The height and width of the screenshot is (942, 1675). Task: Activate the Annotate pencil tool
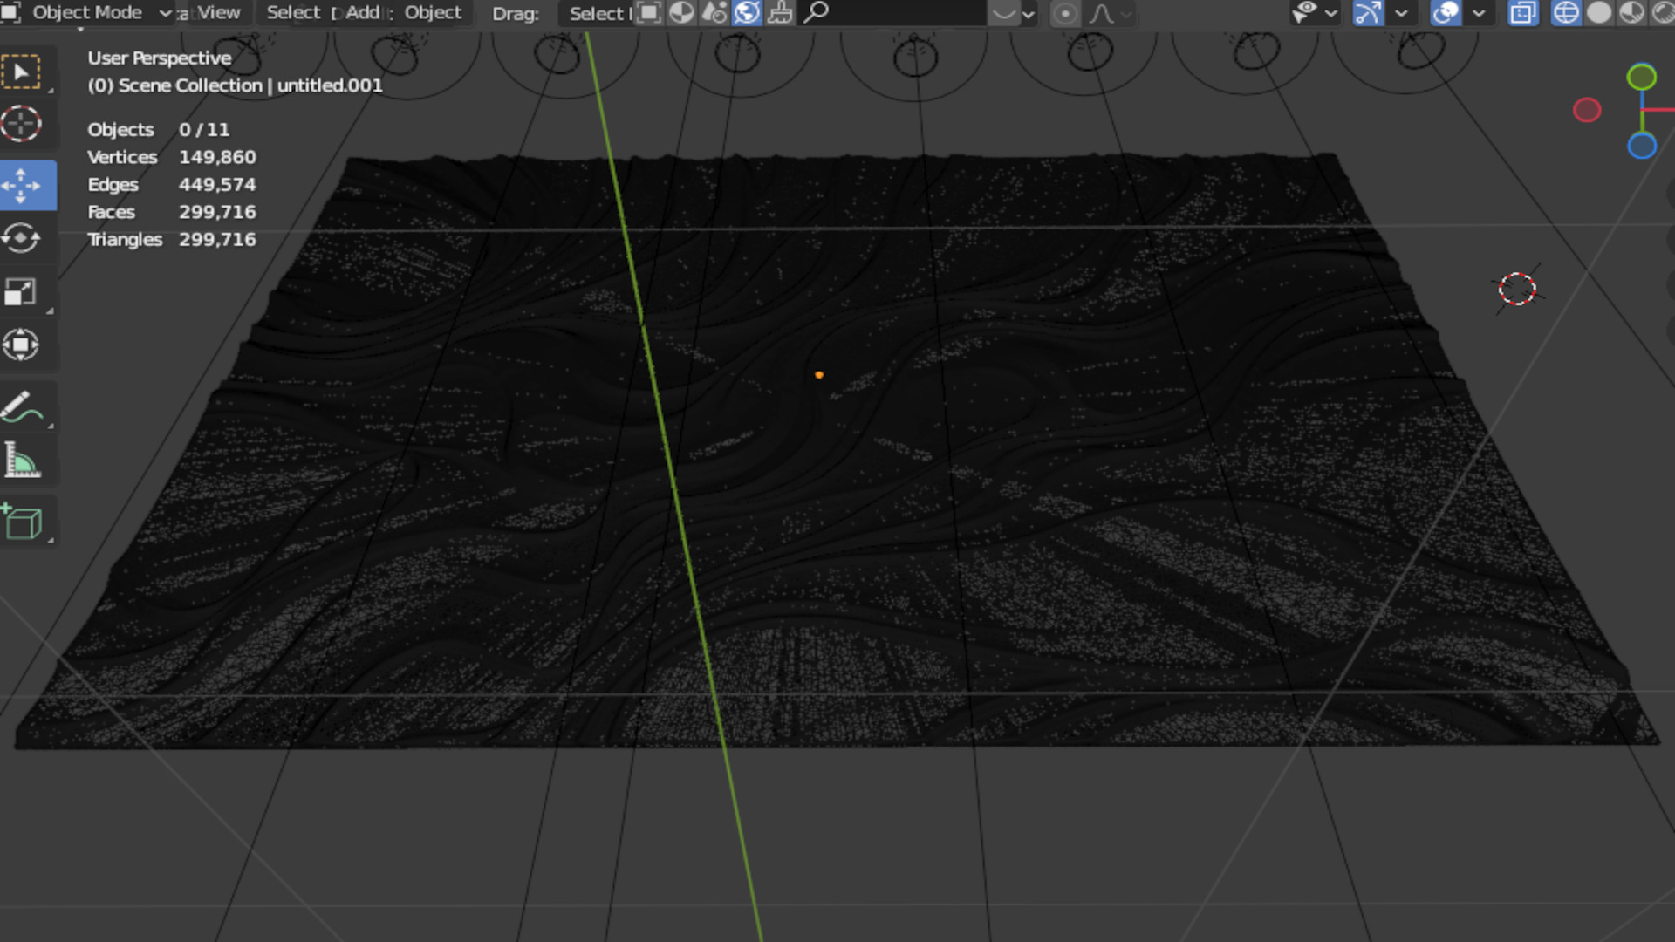[22, 407]
